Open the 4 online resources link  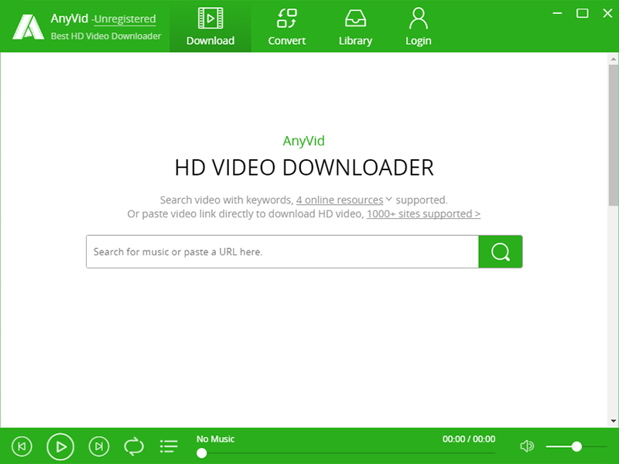point(340,200)
